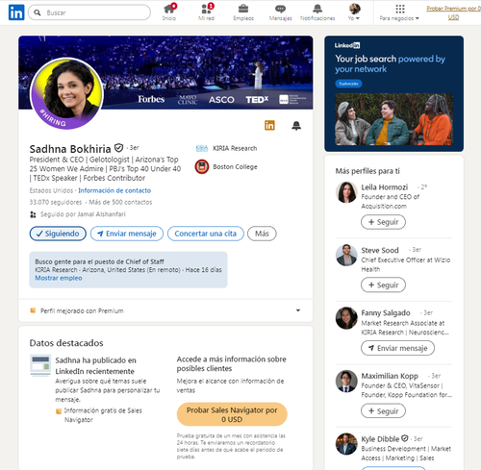
Task: Open Sadhna ha publicado en LinkedIn recientemente
Action: coord(95,366)
